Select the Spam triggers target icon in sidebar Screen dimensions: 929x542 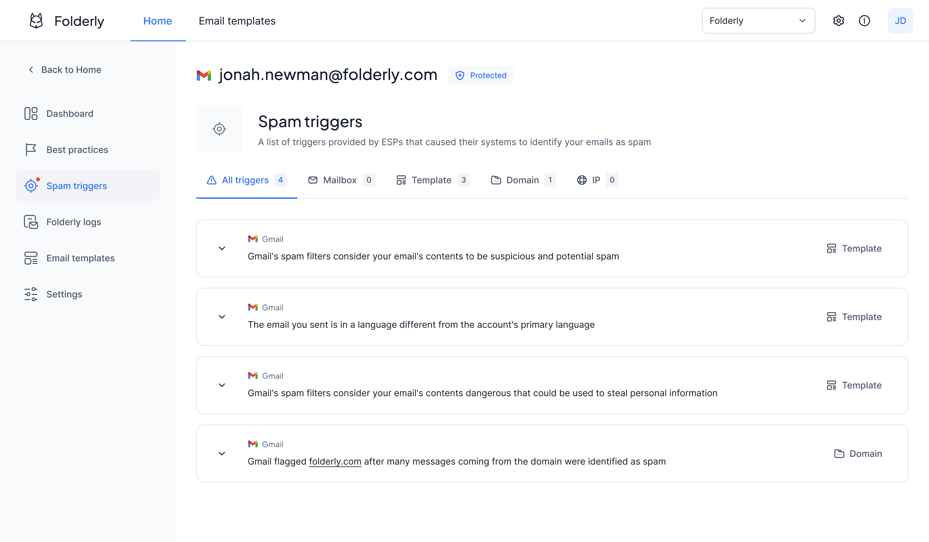pyautogui.click(x=31, y=186)
